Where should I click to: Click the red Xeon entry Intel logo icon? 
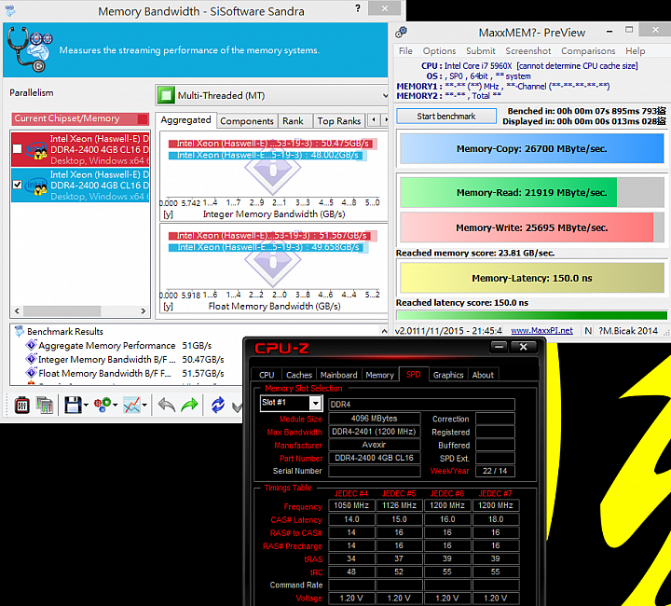36,150
